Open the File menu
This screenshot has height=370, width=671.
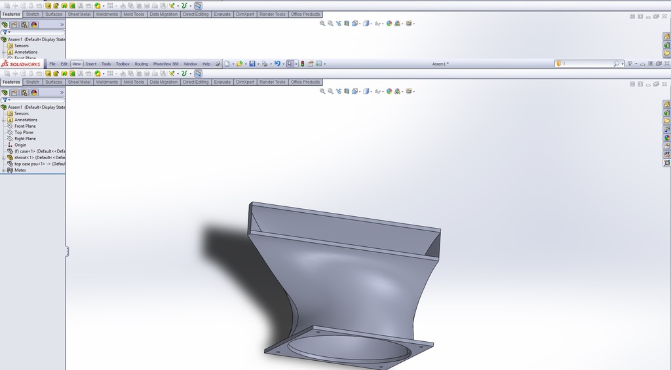[52, 64]
